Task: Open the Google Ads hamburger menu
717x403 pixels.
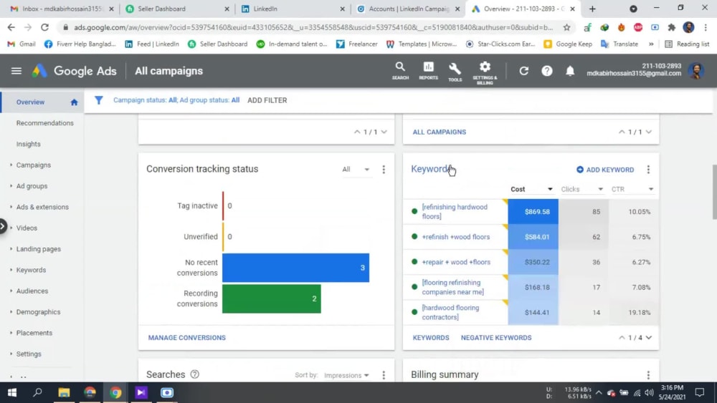Action: [x=16, y=71]
